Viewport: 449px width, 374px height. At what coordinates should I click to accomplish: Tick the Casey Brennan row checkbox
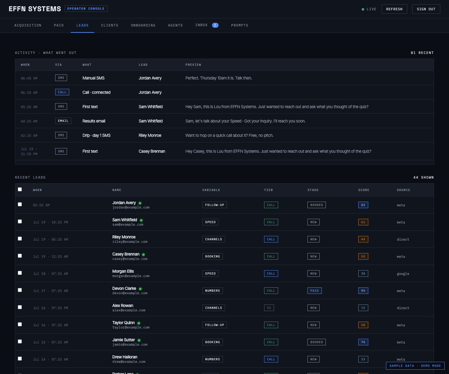20,256
